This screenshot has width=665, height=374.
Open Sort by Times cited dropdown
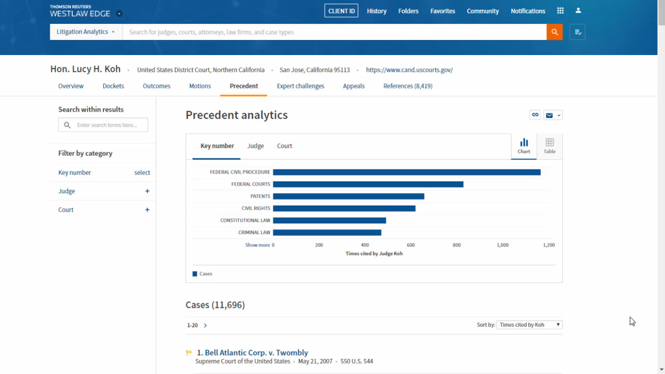point(529,325)
